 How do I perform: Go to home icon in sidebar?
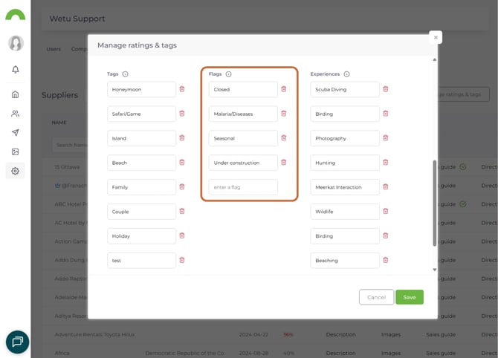[16, 94]
